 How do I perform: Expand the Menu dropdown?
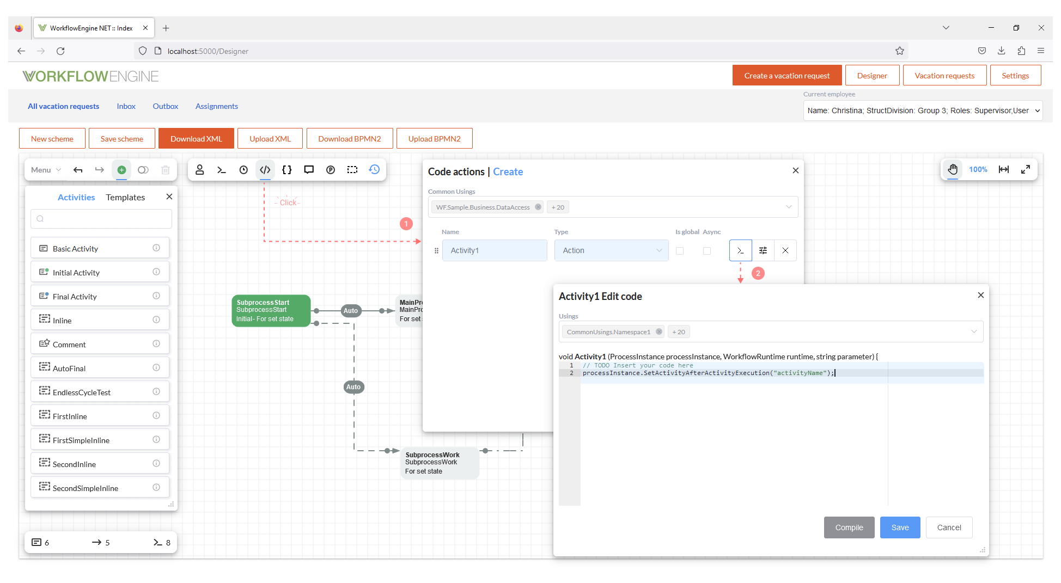click(x=46, y=170)
